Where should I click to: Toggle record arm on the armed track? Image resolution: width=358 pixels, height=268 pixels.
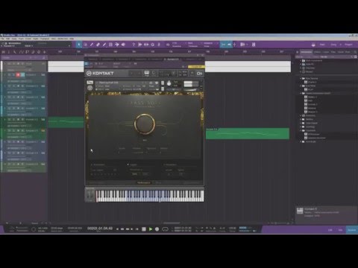click(x=18, y=74)
